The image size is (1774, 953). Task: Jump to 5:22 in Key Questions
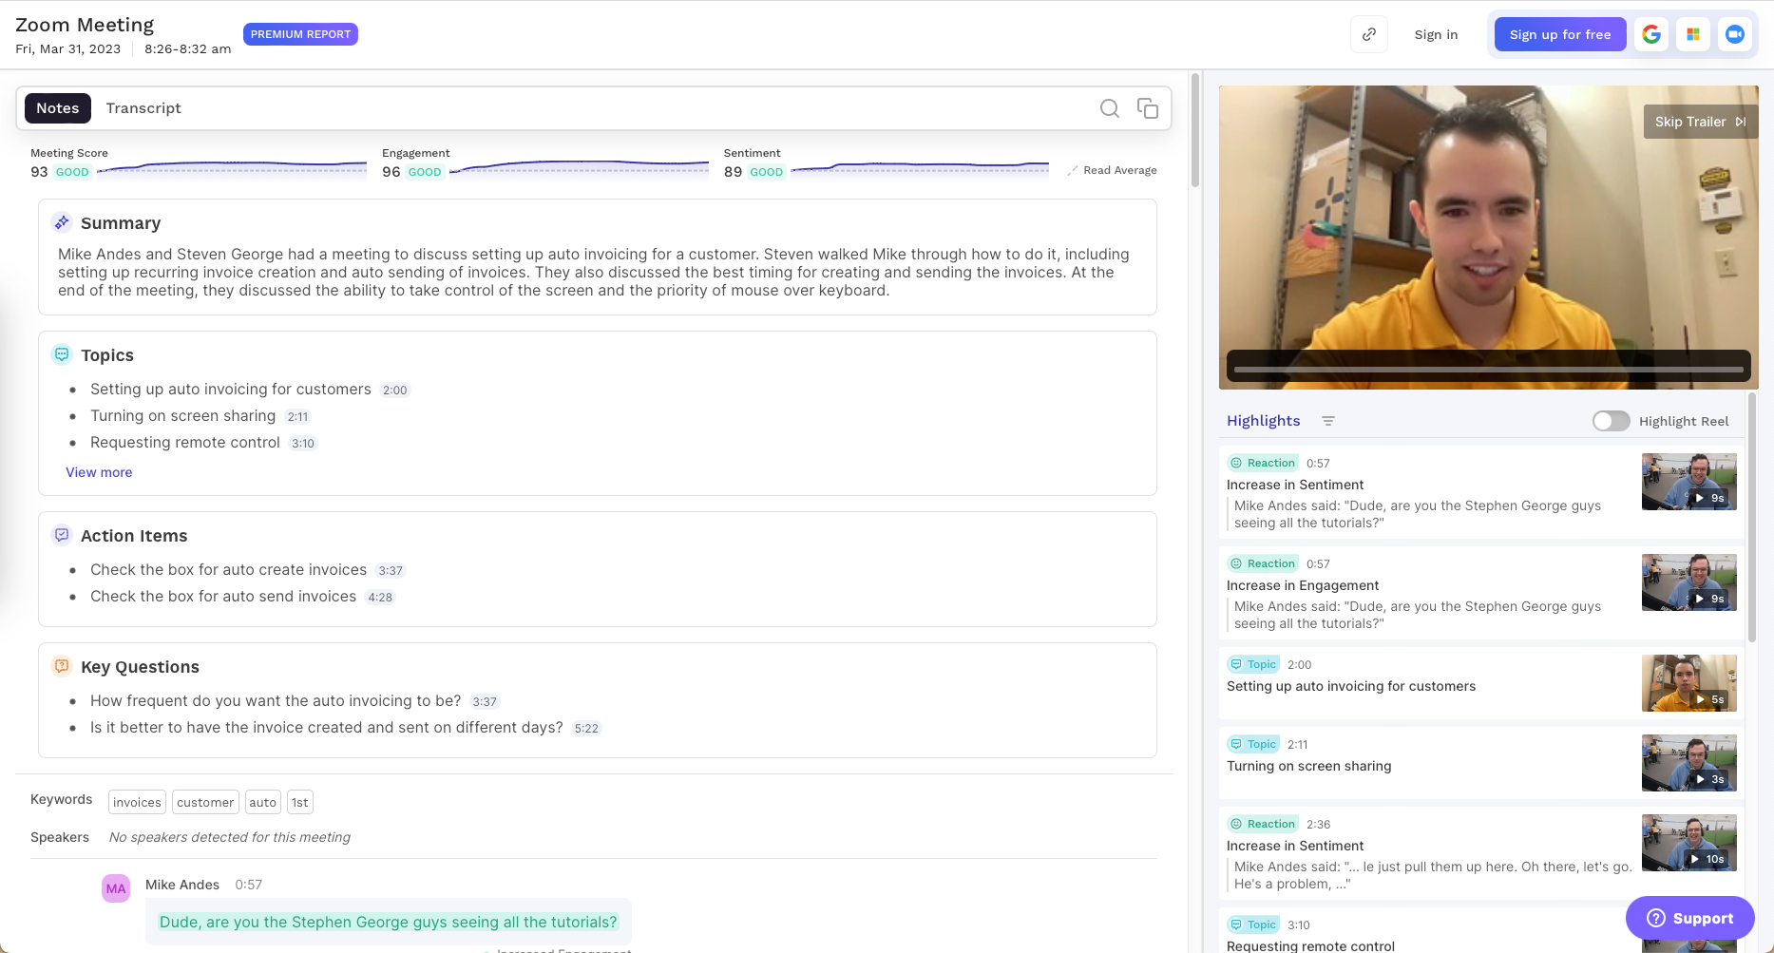pyautogui.click(x=586, y=729)
